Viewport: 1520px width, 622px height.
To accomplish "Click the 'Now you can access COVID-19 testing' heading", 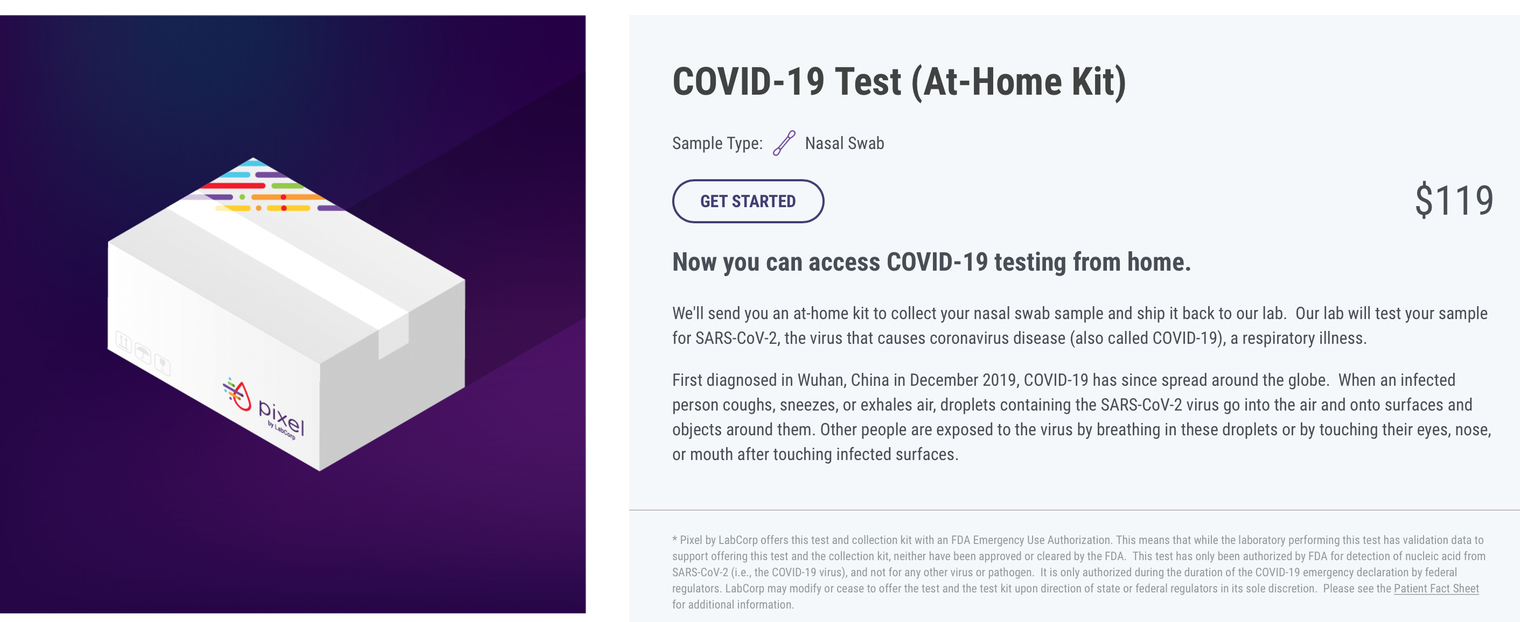I will (x=931, y=262).
